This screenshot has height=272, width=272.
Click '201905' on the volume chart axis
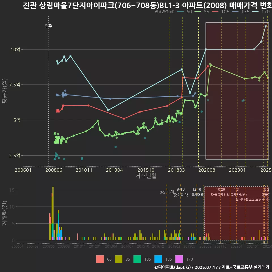coord(189,246)
